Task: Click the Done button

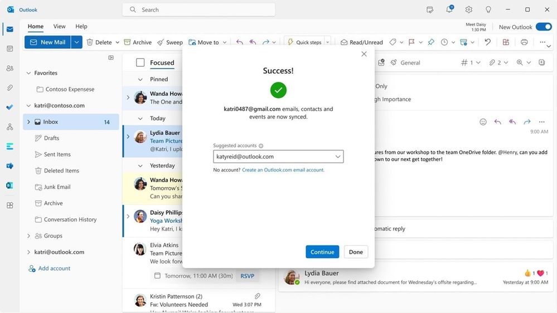Action: 356,252
